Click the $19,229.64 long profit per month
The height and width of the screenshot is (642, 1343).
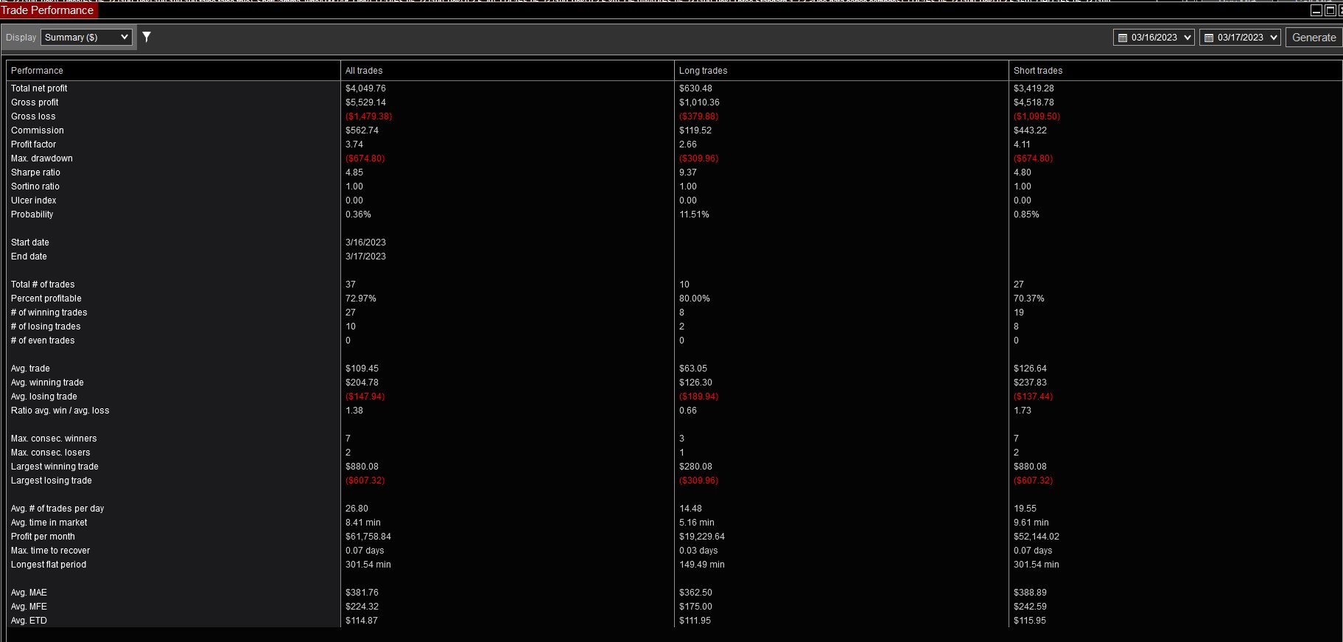click(x=702, y=537)
